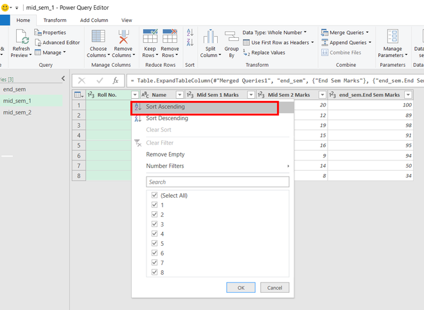The image size is (424, 310).
Task: Switch to the Home ribbon tab
Action: click(23, 21)
